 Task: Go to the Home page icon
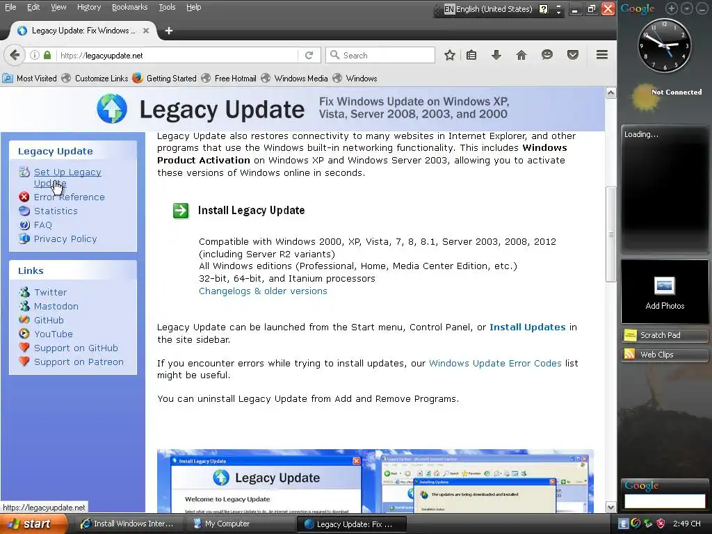tap(521, 56)
